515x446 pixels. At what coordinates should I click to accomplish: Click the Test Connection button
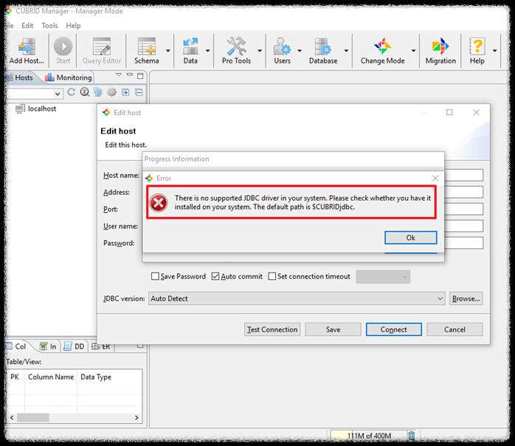(x=272, y=329)
